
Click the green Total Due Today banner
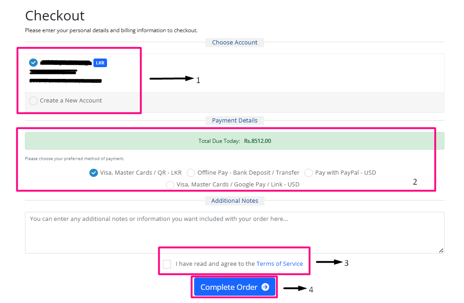(x=234, y=141)
